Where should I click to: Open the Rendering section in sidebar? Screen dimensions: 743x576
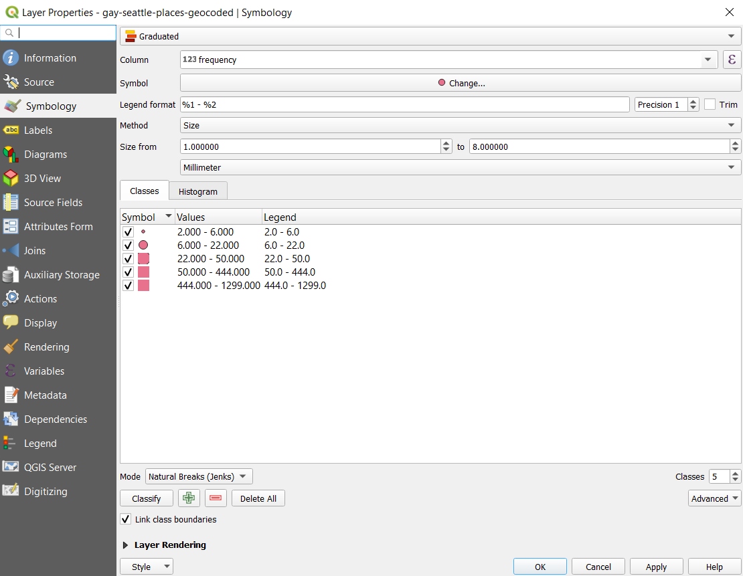tap(46, 347)
